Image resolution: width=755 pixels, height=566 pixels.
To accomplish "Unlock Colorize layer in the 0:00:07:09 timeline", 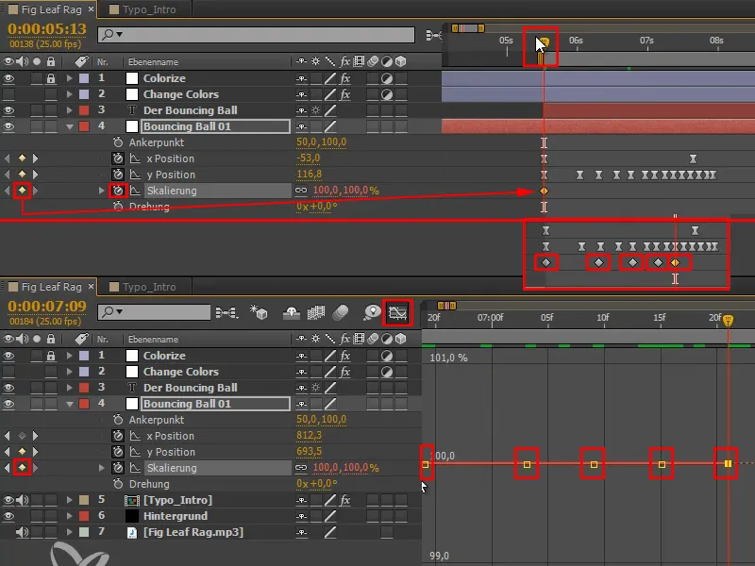I will pyautogui.click(x=51, y=356).
